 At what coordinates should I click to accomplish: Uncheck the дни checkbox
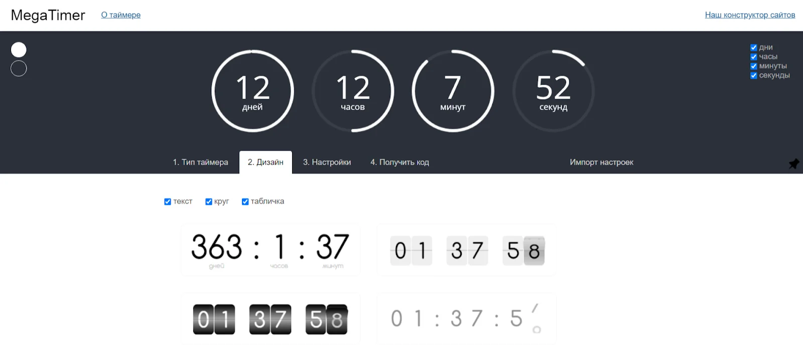point(753,48)
